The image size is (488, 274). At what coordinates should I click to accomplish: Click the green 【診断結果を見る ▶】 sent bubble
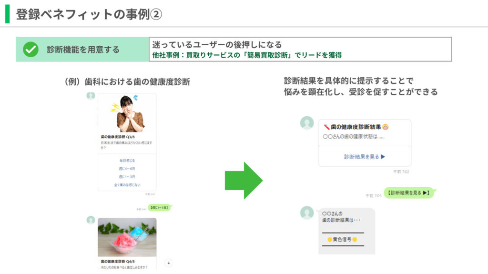coord(409,193)
